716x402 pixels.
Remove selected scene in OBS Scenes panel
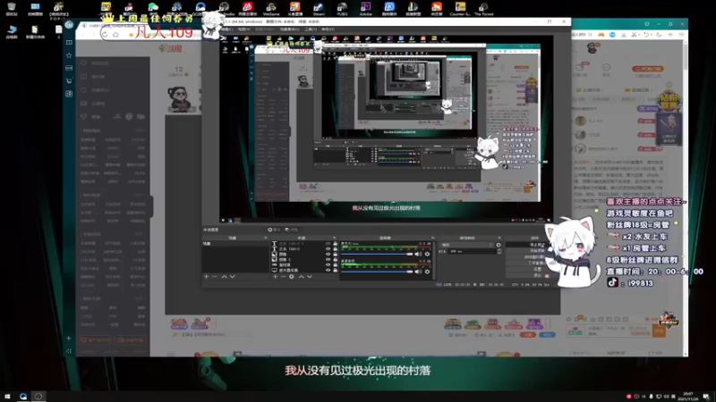[x=215, y=277]
